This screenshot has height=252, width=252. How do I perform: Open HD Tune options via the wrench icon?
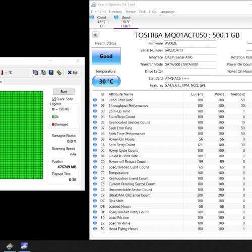click(59, 73)
